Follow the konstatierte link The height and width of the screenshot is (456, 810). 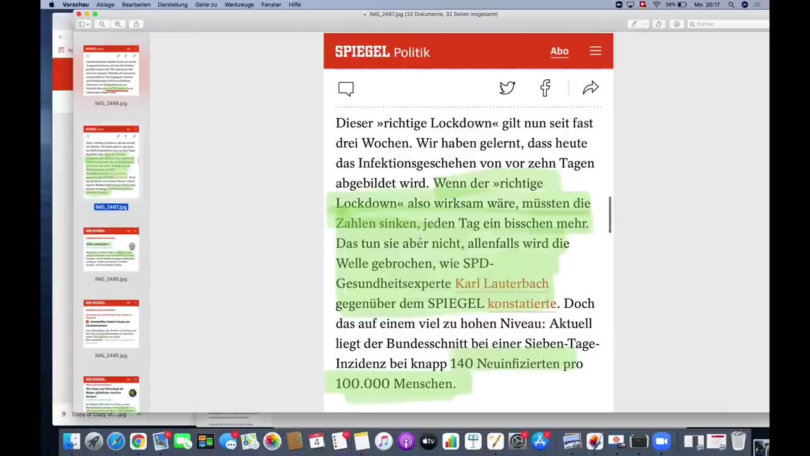pyautogui.click(x=521, y=303)
